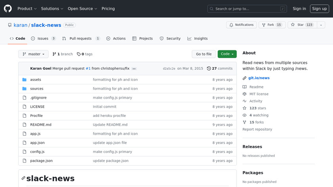
Task: Click the sources folder icon
Action: tap(24, 89)
